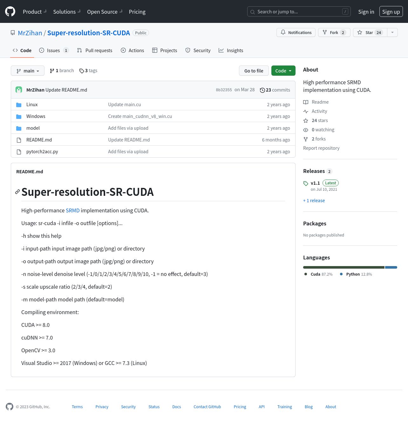
Task: Click Report repository link
Action: (321, 148)
